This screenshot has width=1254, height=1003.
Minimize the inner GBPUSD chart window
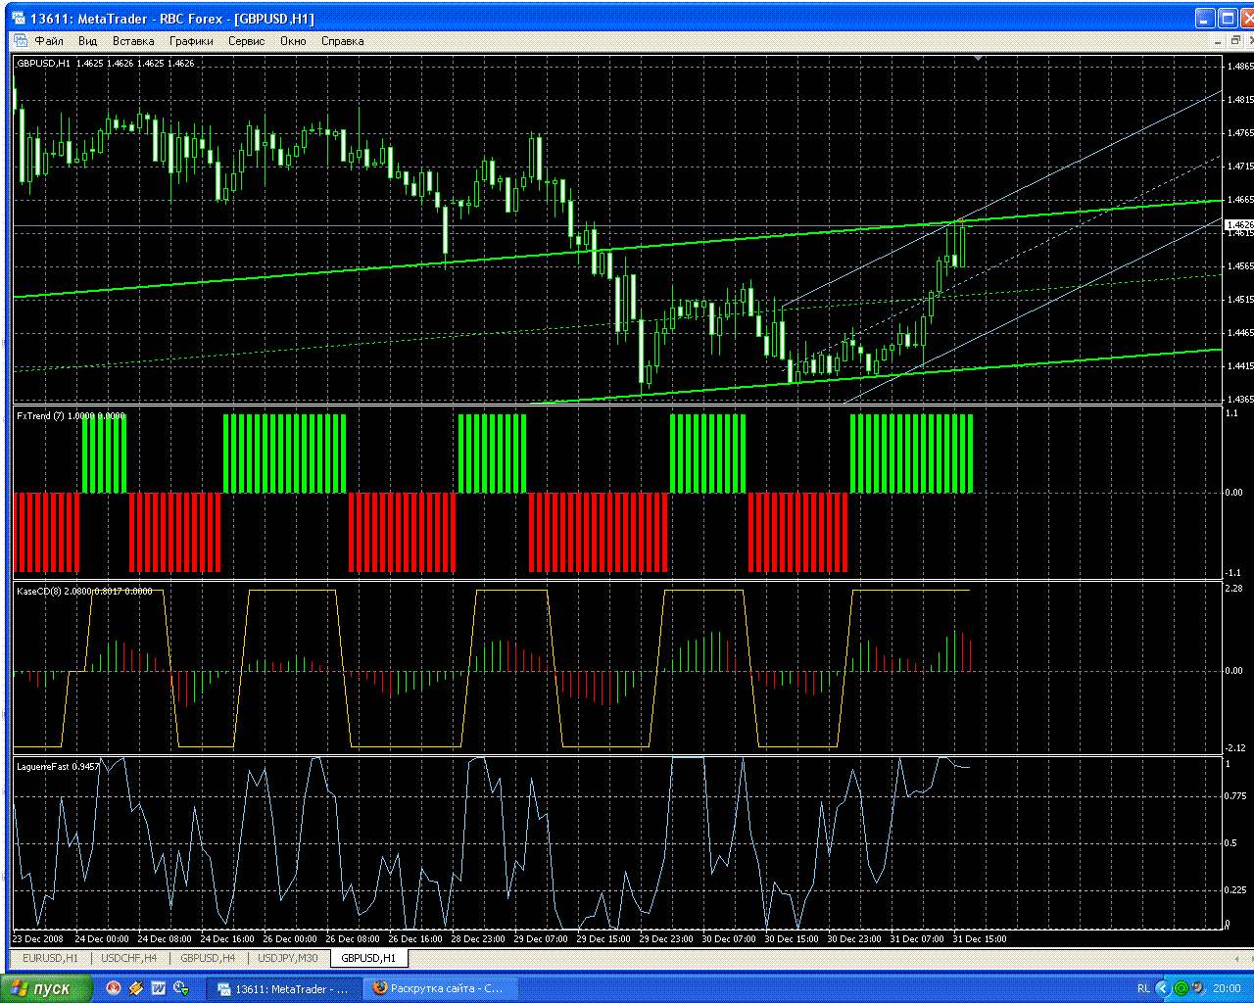(x=1220, y=41)
